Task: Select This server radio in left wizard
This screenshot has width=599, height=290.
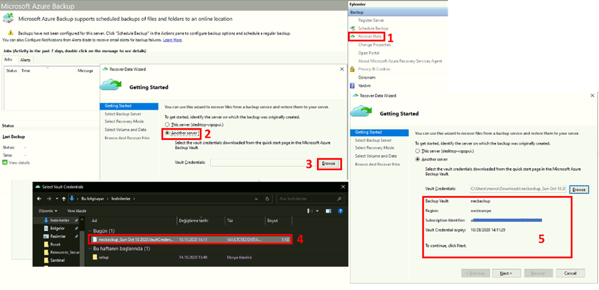Action: point(167,125)
